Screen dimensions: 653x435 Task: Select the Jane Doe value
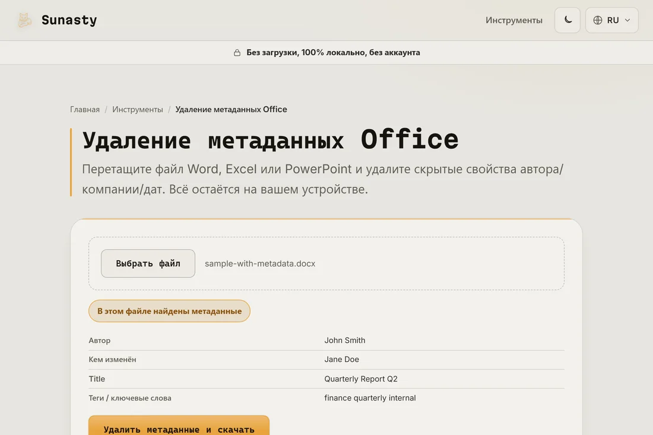coord(341,359)
